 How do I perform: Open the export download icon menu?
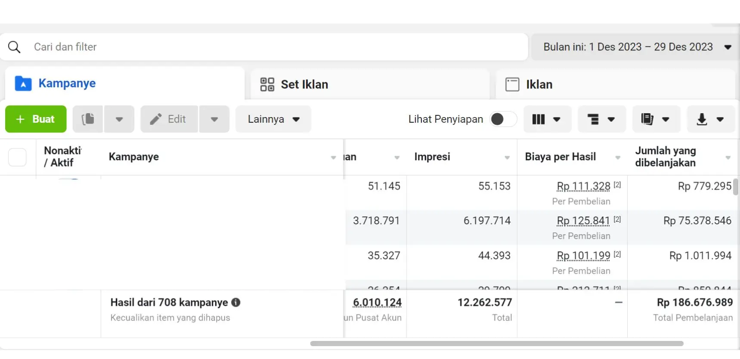[711, 119]
